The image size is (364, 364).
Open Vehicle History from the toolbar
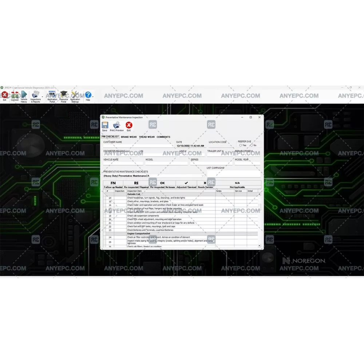tap(24, 96)
